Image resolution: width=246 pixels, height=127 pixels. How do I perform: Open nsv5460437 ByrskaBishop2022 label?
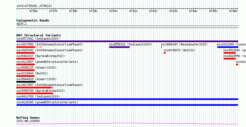[x=41, y=56]
